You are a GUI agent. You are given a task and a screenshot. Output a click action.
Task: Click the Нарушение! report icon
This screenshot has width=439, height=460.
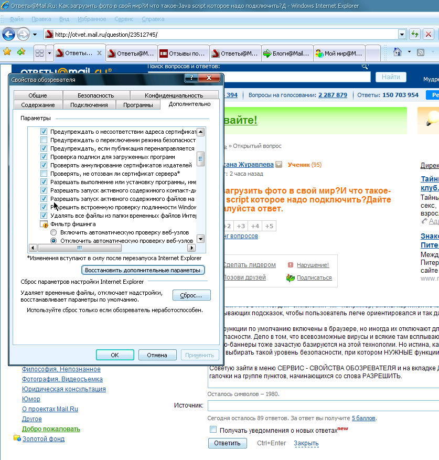291,265
